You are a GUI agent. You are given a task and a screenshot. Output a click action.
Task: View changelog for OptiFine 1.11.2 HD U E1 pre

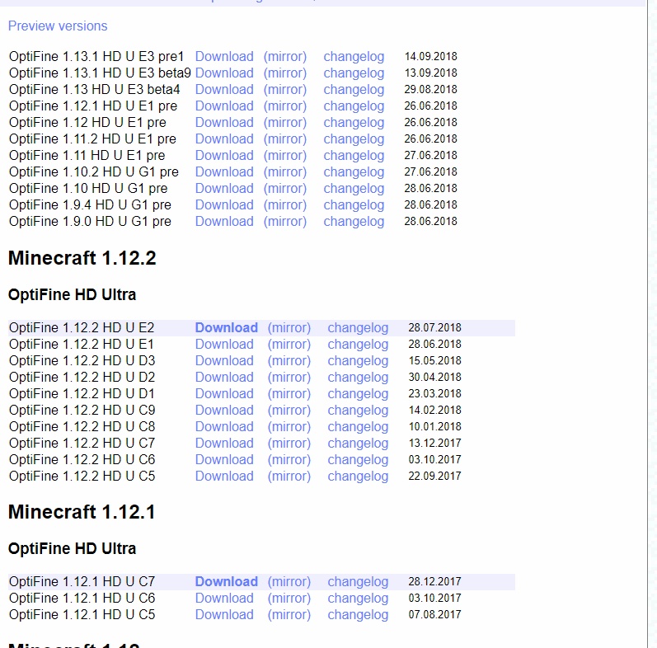pos(354,139)
